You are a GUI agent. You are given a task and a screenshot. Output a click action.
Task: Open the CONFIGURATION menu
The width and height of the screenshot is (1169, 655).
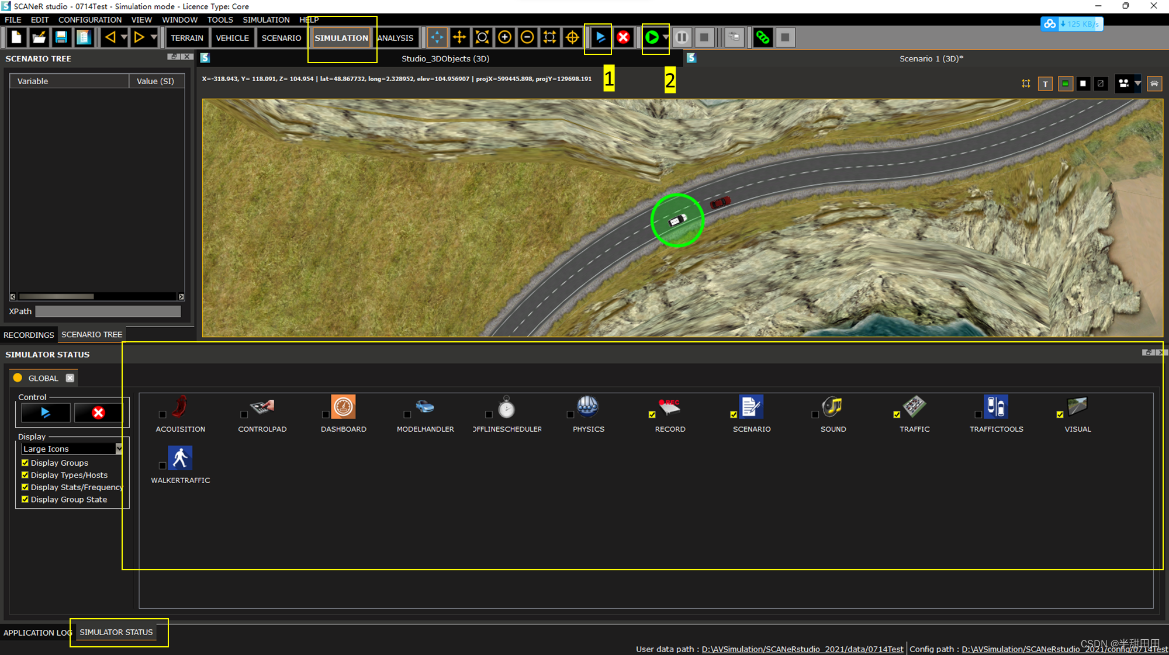[x=89, y=20]
